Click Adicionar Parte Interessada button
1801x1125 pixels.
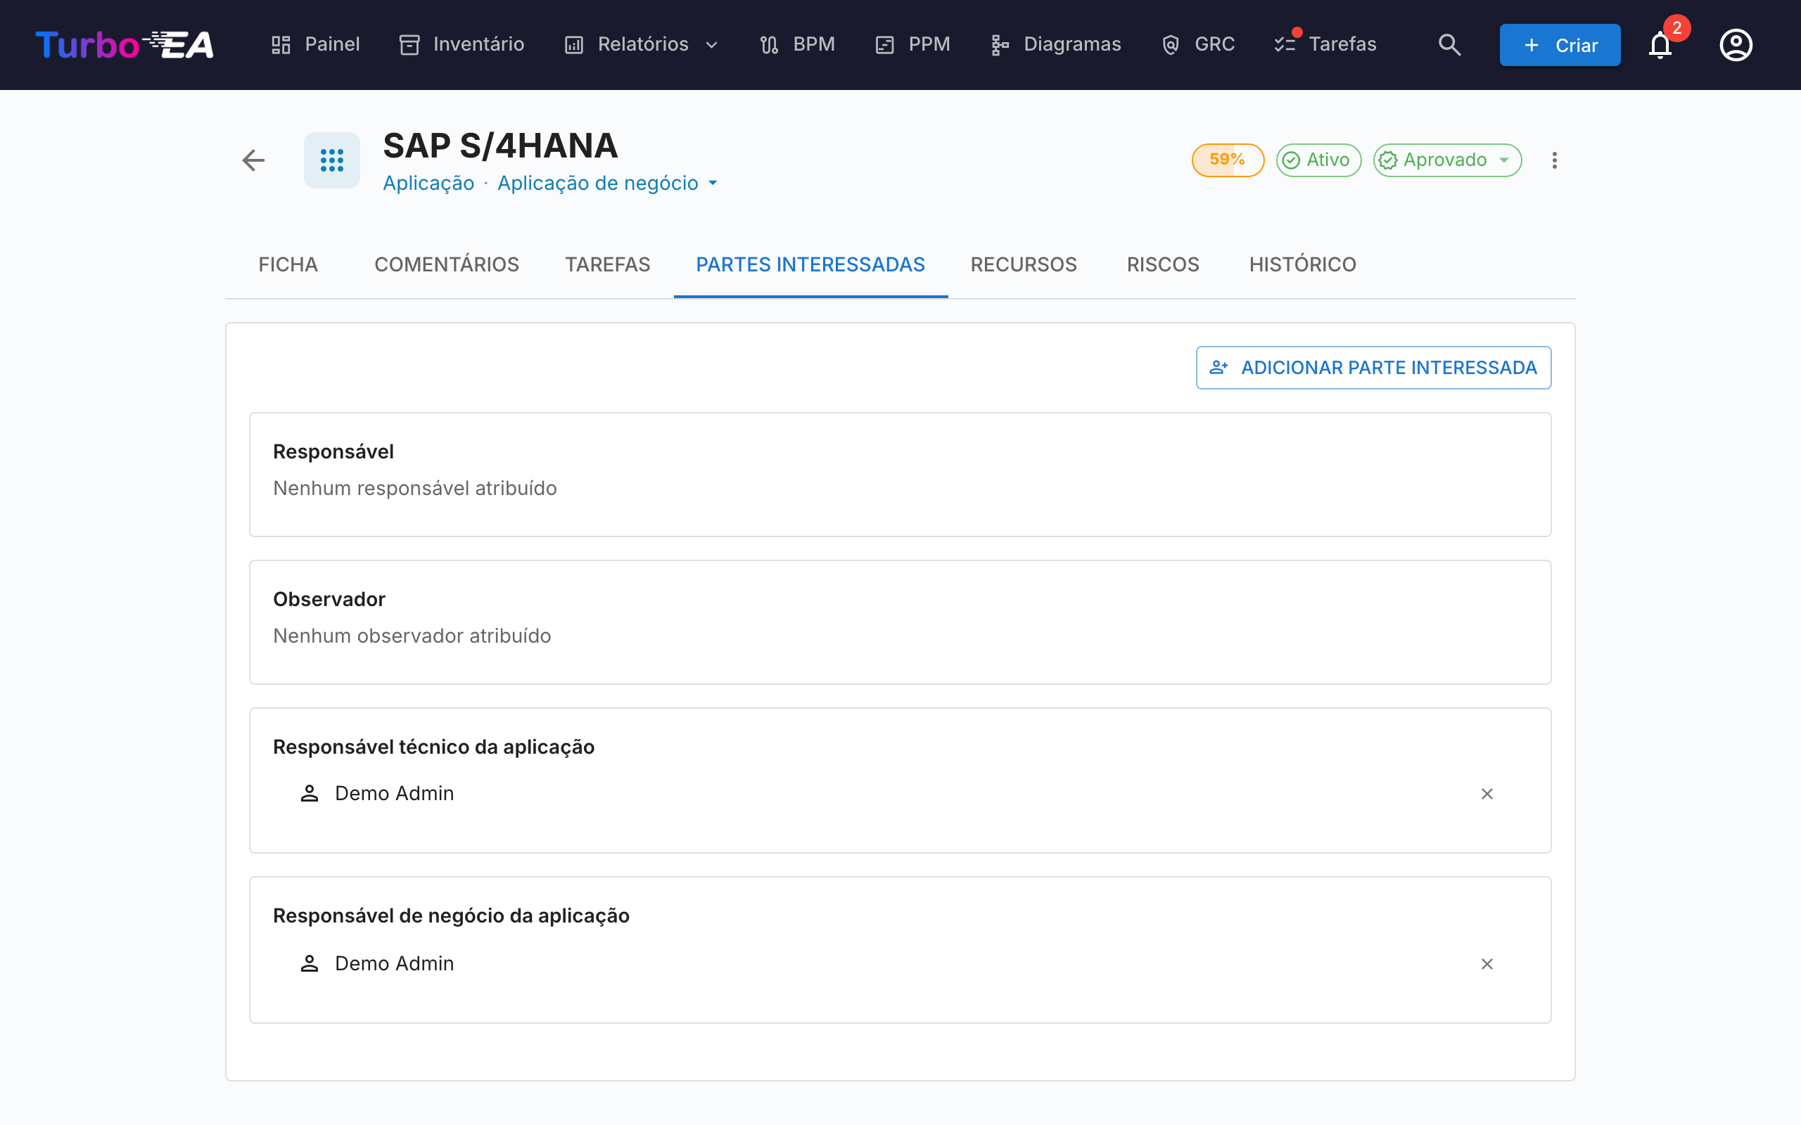click(1373, 368)
